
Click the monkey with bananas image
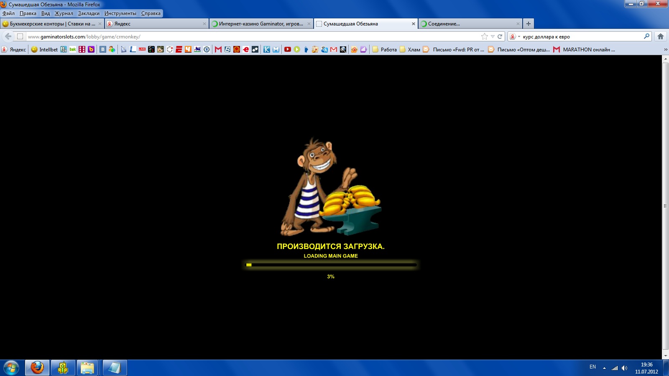[330, 187]
